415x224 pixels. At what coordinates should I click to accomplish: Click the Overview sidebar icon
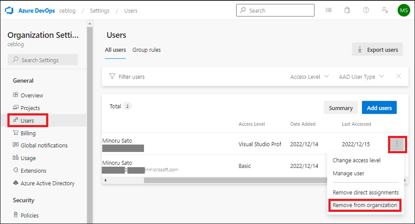[16, 95]
